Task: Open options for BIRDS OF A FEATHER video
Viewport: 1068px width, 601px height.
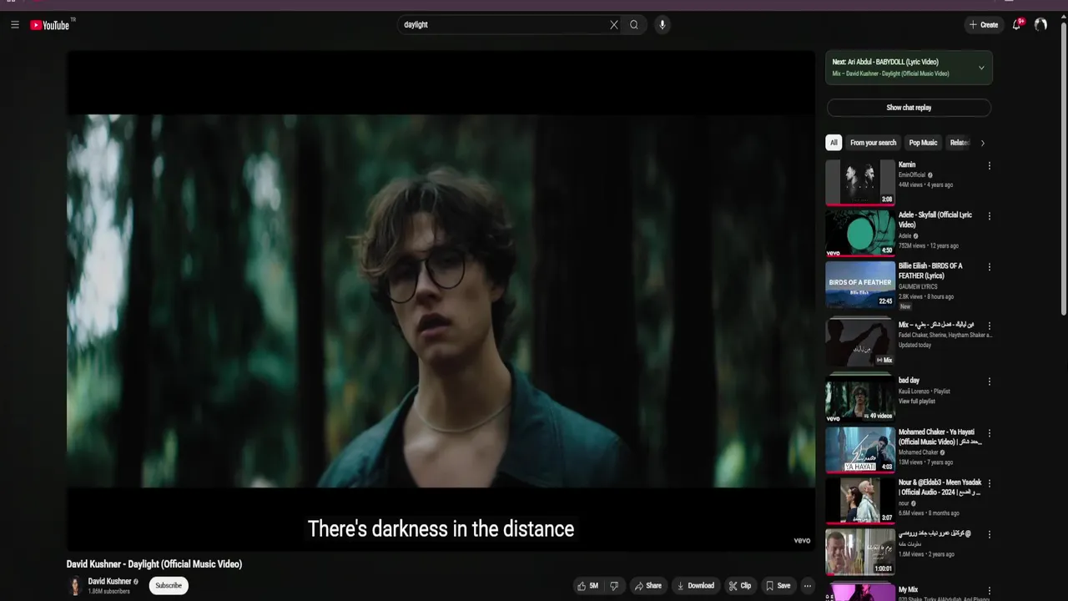Action: (x=990, y=267)
